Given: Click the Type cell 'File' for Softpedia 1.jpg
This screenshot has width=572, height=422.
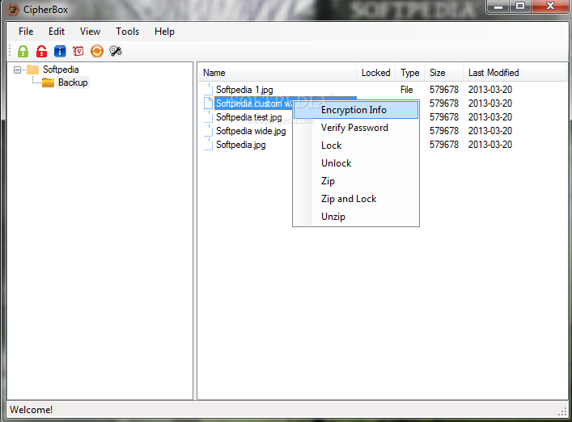Looking at the screenshot, I should [407, 90].
